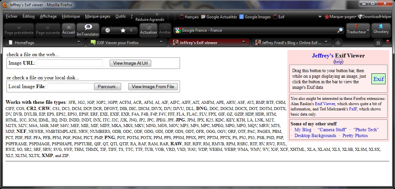The width and height of the screenshot is (395, 189).
Task: Open the Édition menu
Action: coord(28,16)
